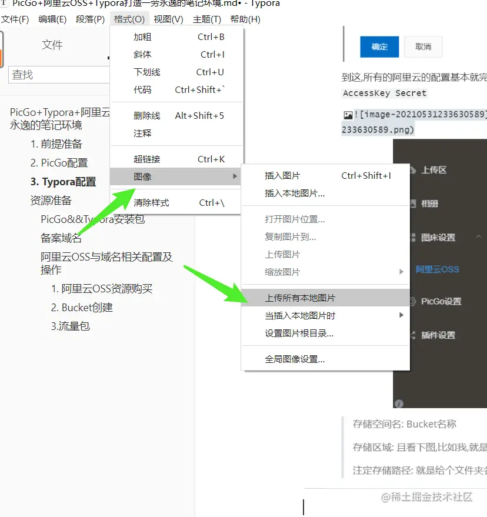Open outline item 3.流量包
The height and width of the screenshot is (517, 487).
point(70,326)
